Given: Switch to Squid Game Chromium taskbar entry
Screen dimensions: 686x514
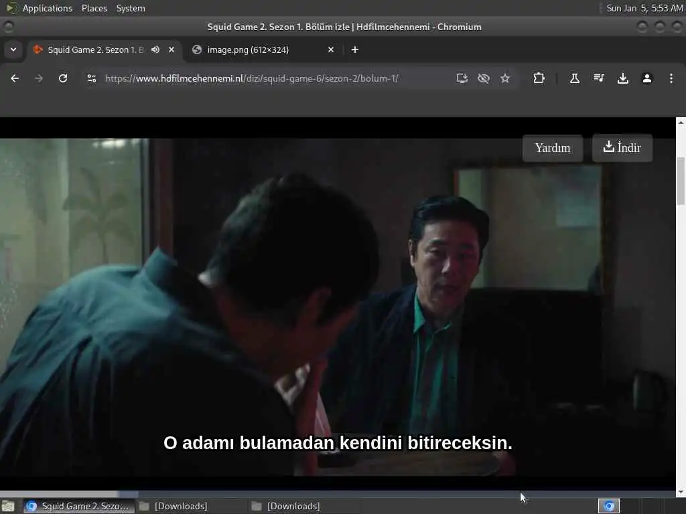Looking at the screenshot, I should [x=78, y=506].
